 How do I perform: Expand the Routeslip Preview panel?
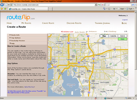tap(27, 41)
